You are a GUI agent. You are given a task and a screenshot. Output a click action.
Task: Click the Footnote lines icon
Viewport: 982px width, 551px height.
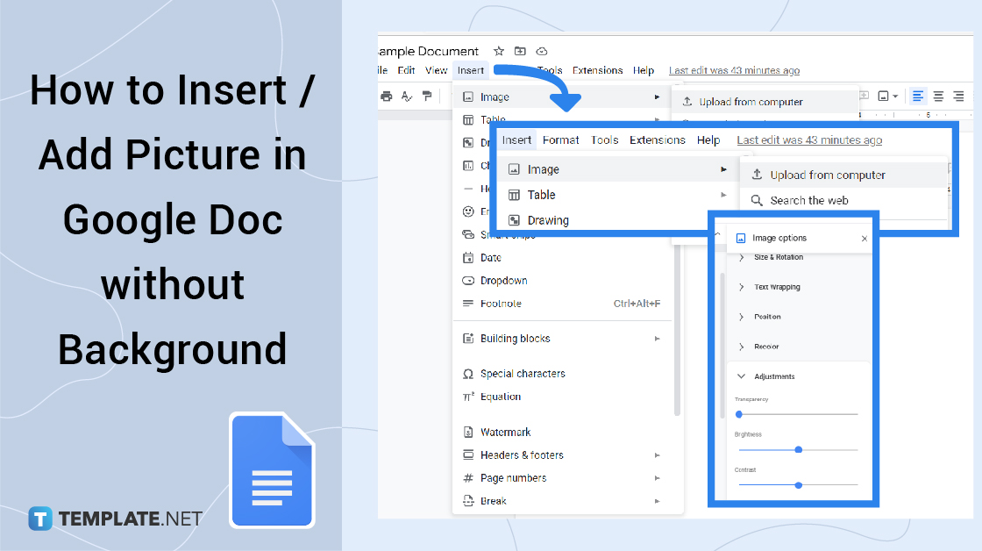468,304
